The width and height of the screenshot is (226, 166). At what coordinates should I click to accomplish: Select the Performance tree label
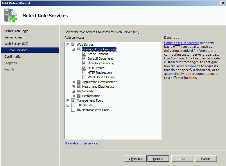coord(91,96)
